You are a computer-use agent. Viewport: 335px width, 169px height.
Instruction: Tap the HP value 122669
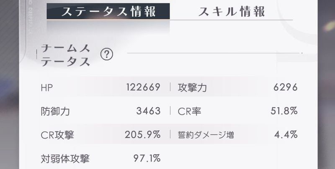coord(143,87)
